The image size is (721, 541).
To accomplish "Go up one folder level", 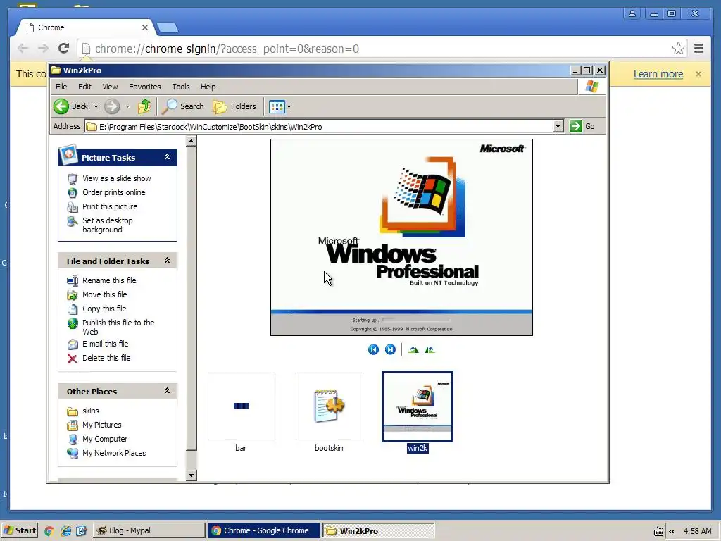I will [144, 106].
